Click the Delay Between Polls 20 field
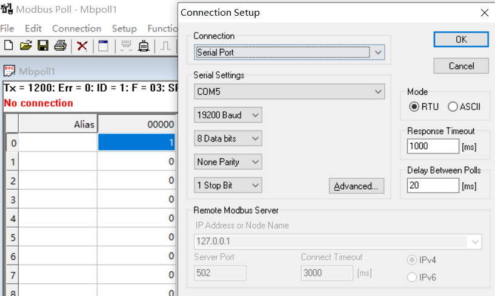This screenshot has height=296, width=495. [433, 185]
